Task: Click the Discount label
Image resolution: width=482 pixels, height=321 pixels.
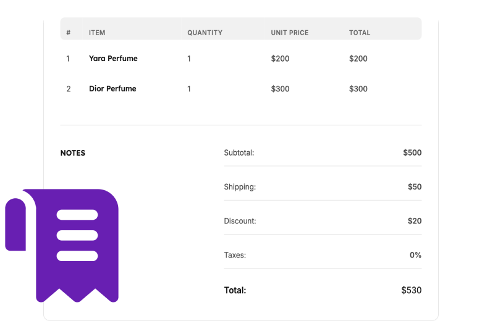Action: pyautogui.click(x=240, y=221)
